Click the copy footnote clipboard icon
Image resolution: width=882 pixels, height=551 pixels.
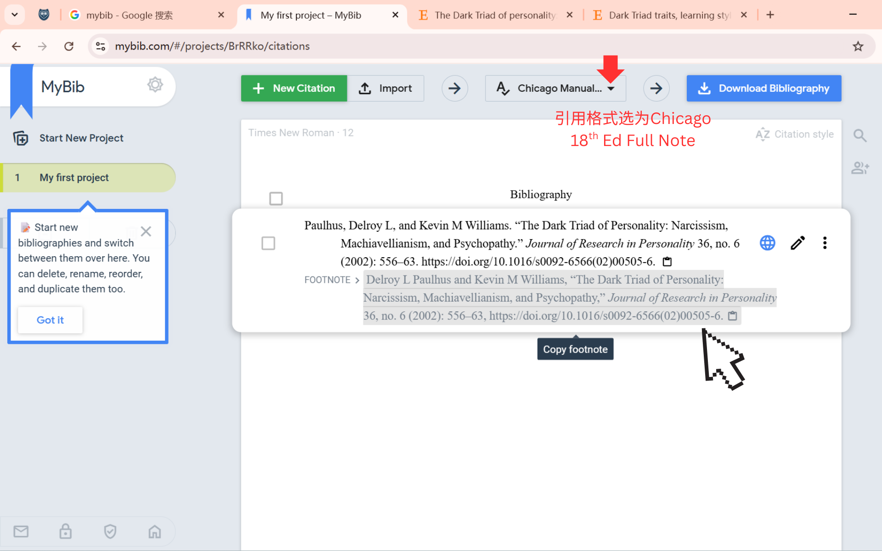tap(733, 316)
